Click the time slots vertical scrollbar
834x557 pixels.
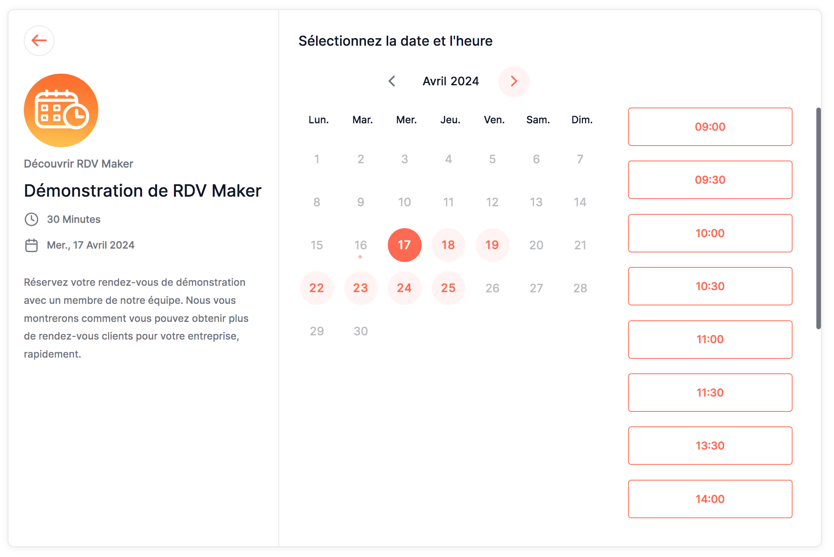pos(818,218)
